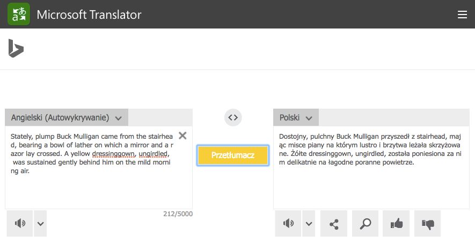The width and height of the screenshot is (475, 249).
Task: Give the translation a thumbs down
Action: click(428, 223)
